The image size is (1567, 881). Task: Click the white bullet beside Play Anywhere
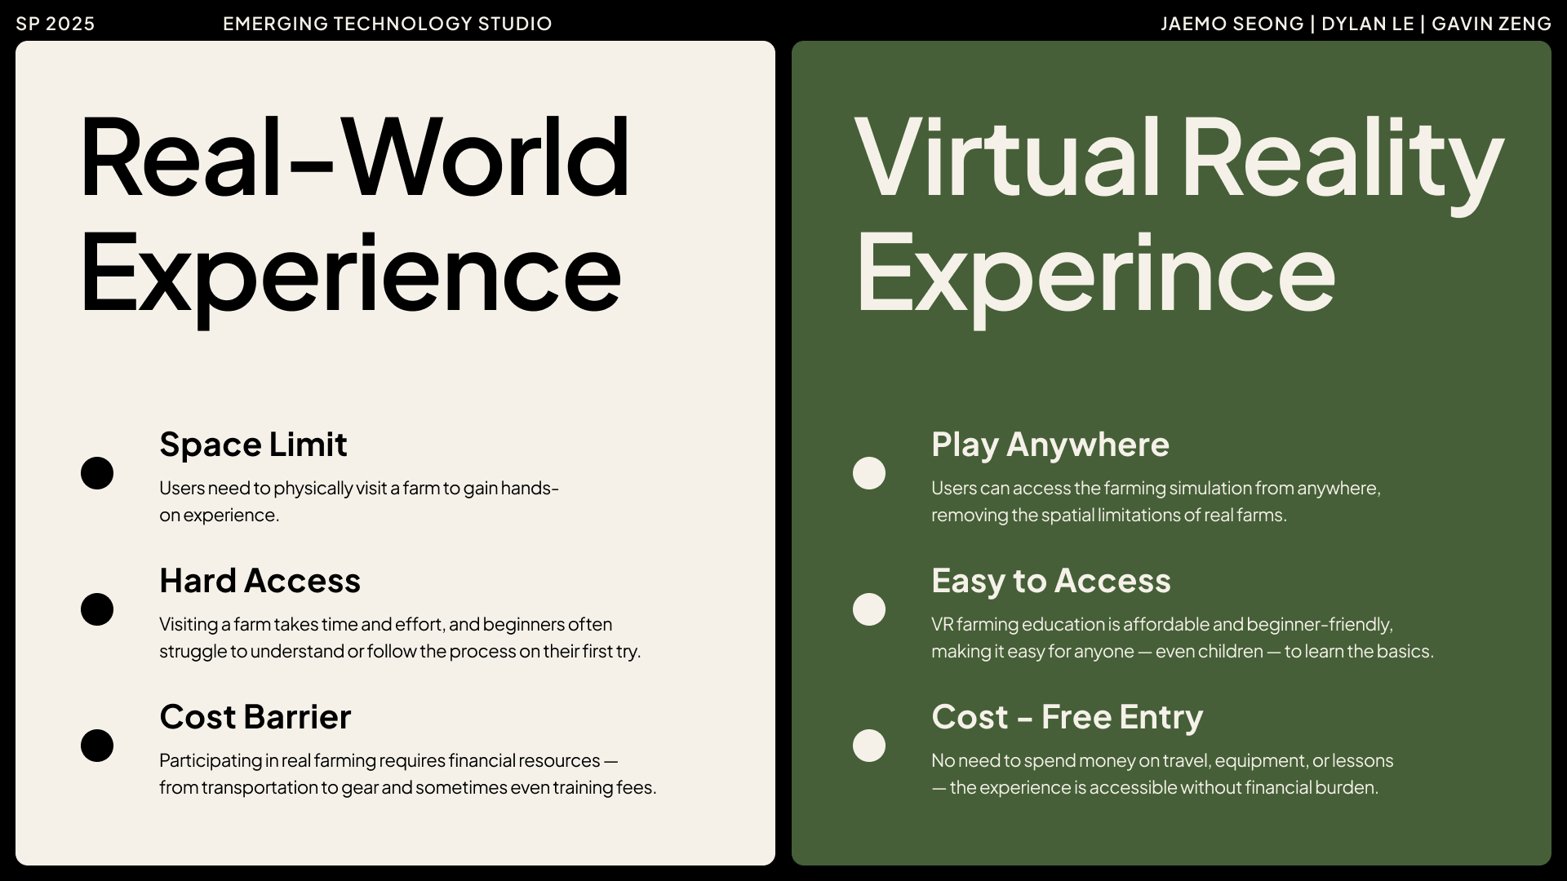coord(869,473)
